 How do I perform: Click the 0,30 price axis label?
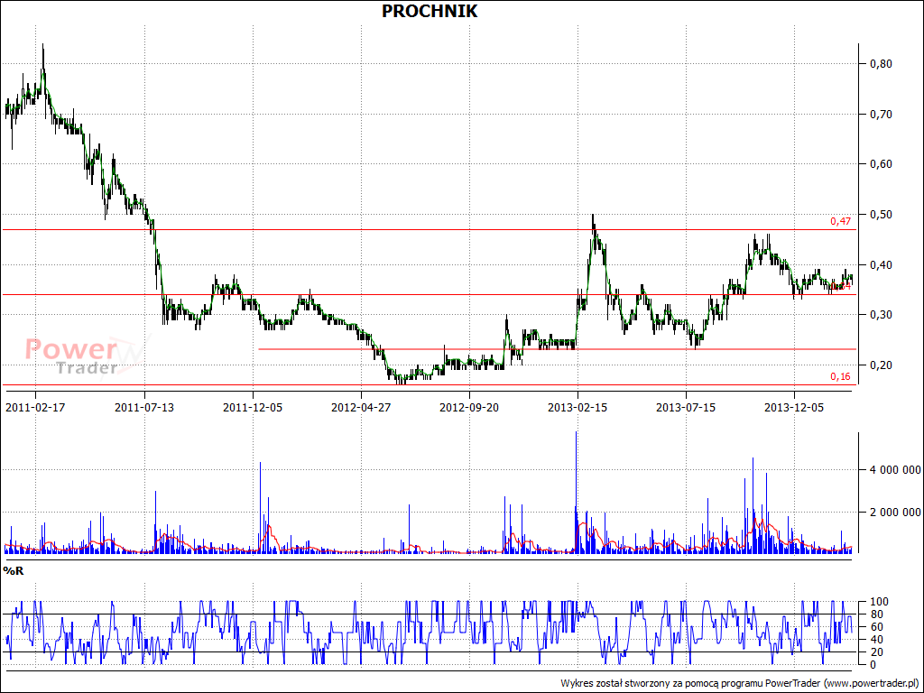coord(881,315)
